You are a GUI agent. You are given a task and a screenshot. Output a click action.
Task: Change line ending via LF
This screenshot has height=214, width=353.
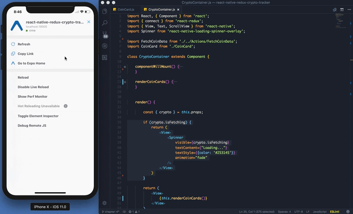pos(308,212)
